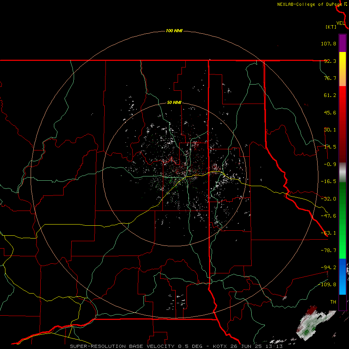Image resolution: width=349 pixels, height=349 pixels.
Task: Click the green segment of the velocity color bar
Action: click(x=342, y=220)
